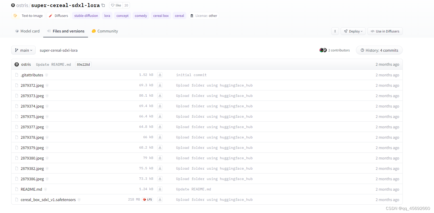
Task: Open the file 2879373.jpeg
Action: [32, 96]
